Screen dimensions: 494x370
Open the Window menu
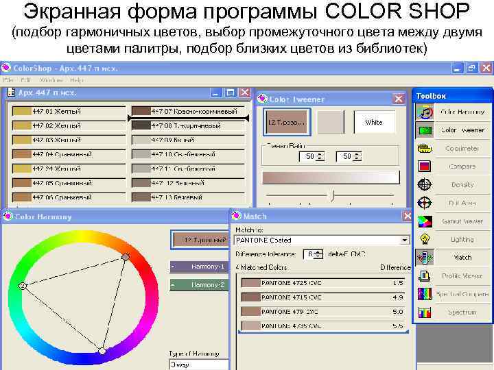[51, 80]
